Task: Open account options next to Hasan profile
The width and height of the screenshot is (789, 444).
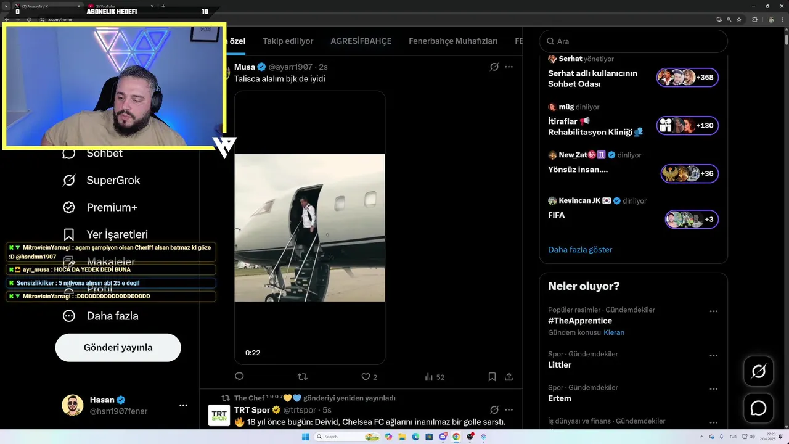Action: pyautogui.click(x=183, y=405)
